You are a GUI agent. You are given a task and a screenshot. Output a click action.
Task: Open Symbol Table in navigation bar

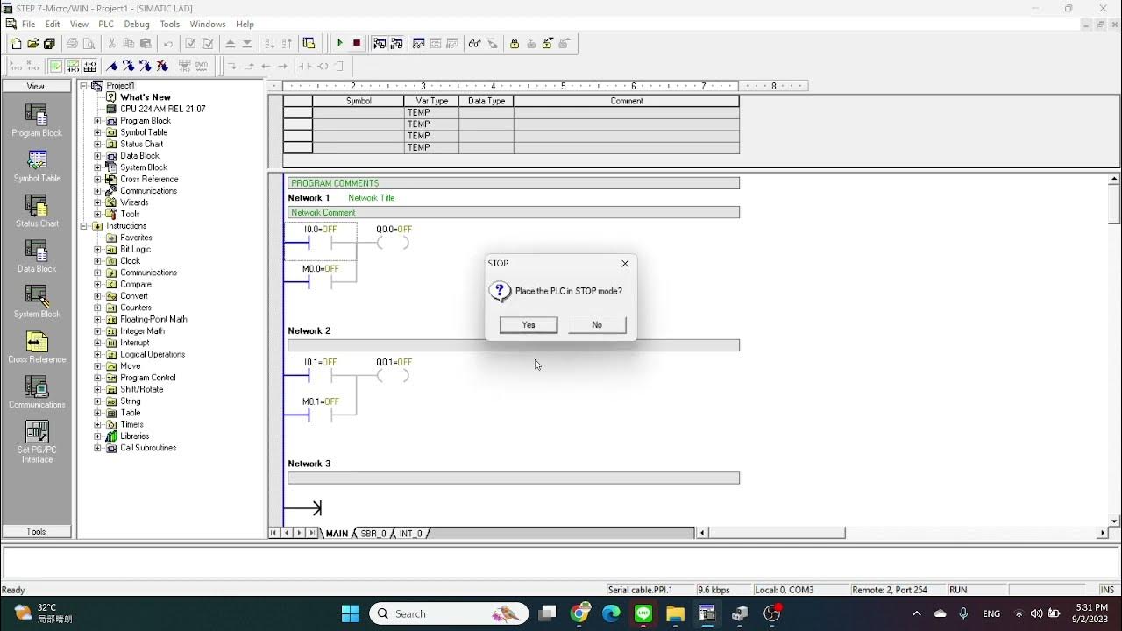pos(37,167)
